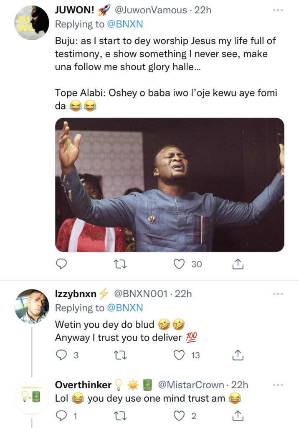
Task: Open Izzybnxn's profile avatar
Action: pos(32,306)
